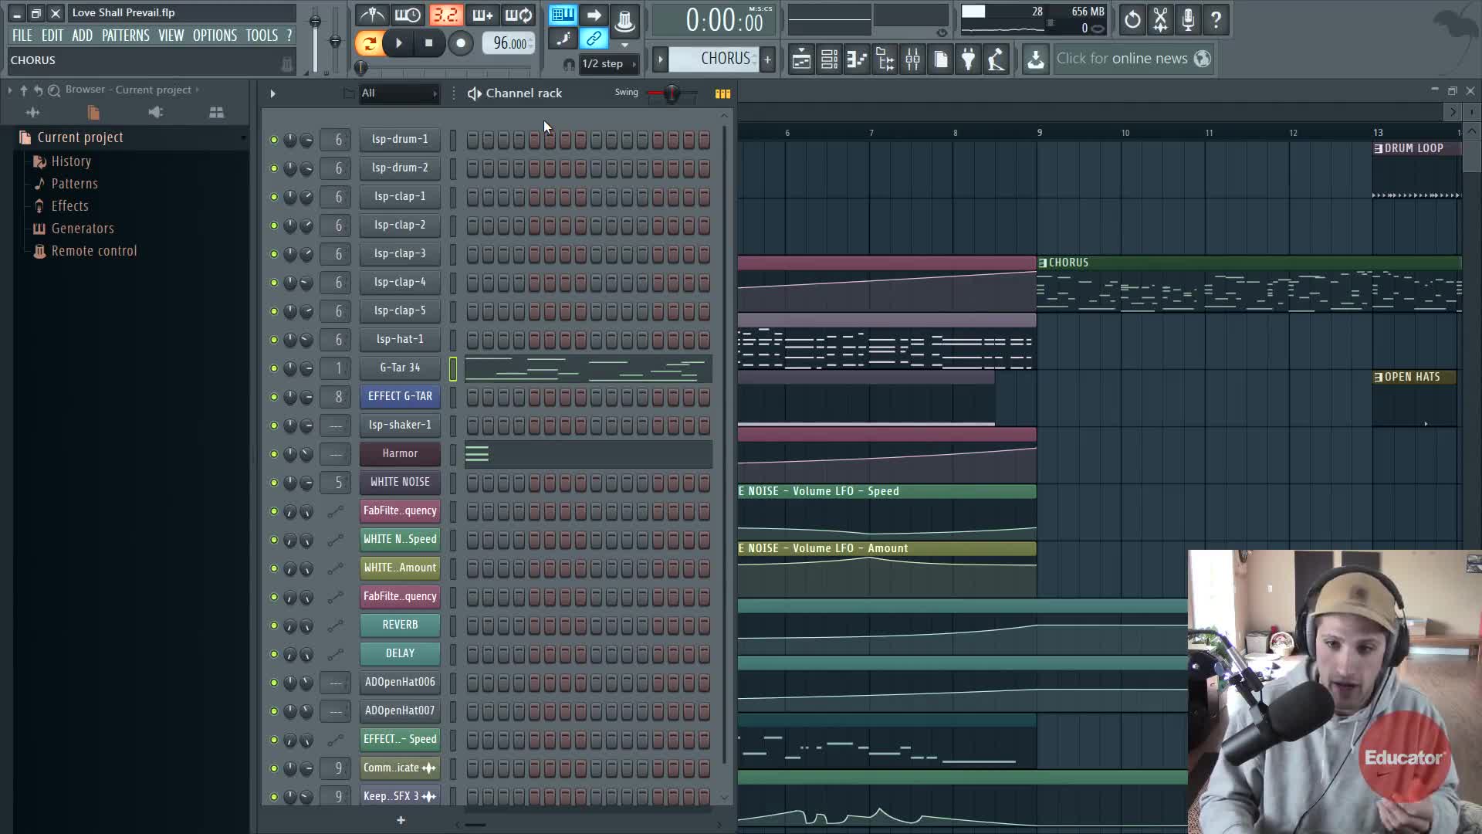The width and height of the screenshot is (1482, 834).
Task: Toggle song/pattern mode button
Action: click(x=369, y=44)
